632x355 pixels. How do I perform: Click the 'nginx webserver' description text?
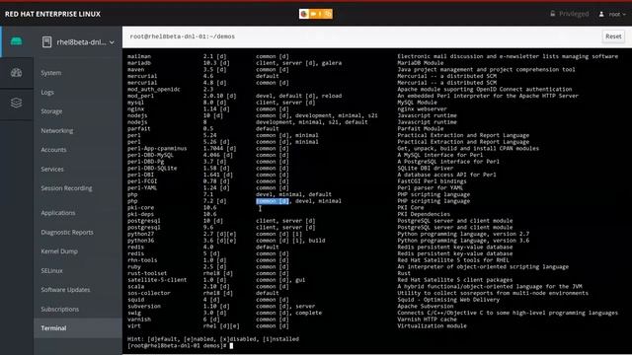click(422, 109)
